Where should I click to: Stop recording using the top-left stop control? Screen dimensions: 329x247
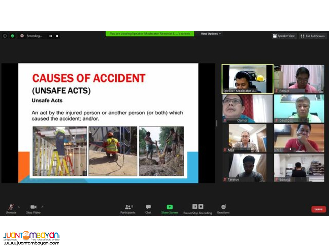(57, 36)
